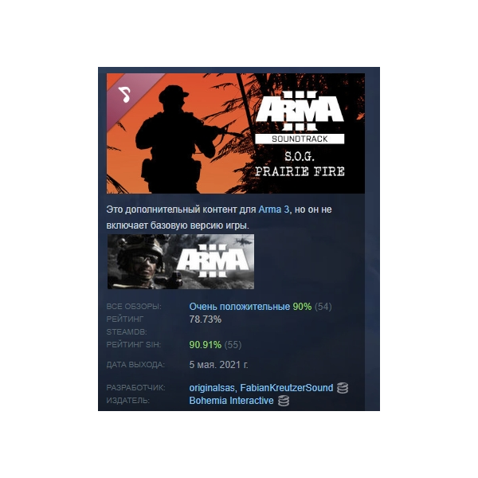Click the release date '5 мая. 2021 г.'
The image size is (478, 478).
218,365
